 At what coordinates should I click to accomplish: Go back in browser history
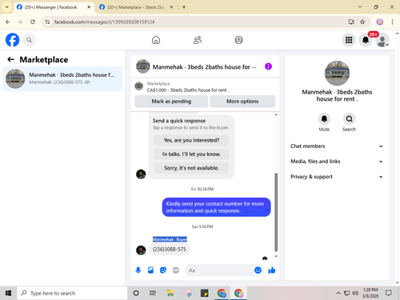[x=8, y=22]
